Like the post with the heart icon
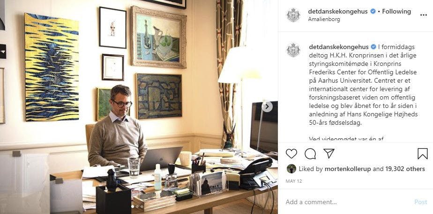This screenshot has width=433, height=214. click(x=291, y=154)
